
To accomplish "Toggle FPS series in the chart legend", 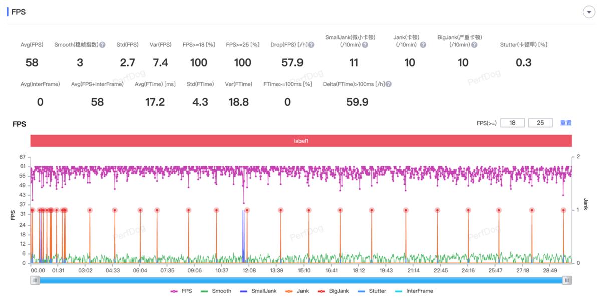I will 181,291.
